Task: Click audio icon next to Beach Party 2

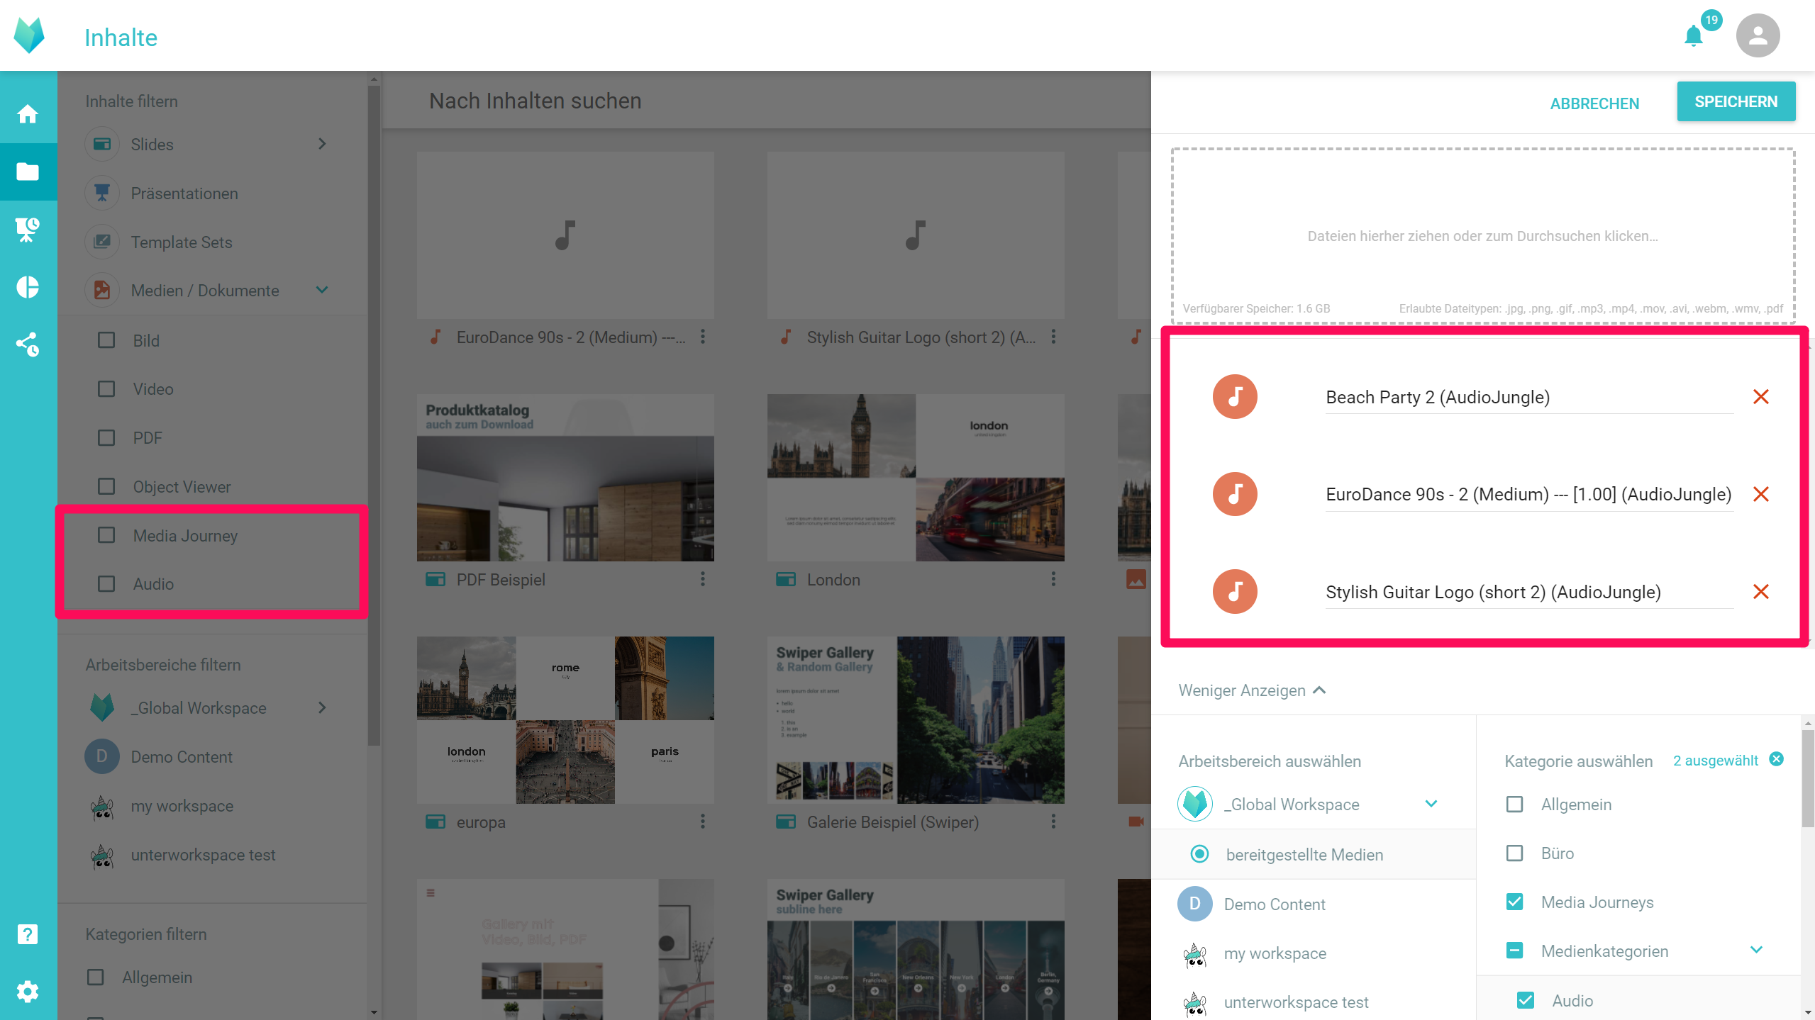Action: tap(1235, 396)
